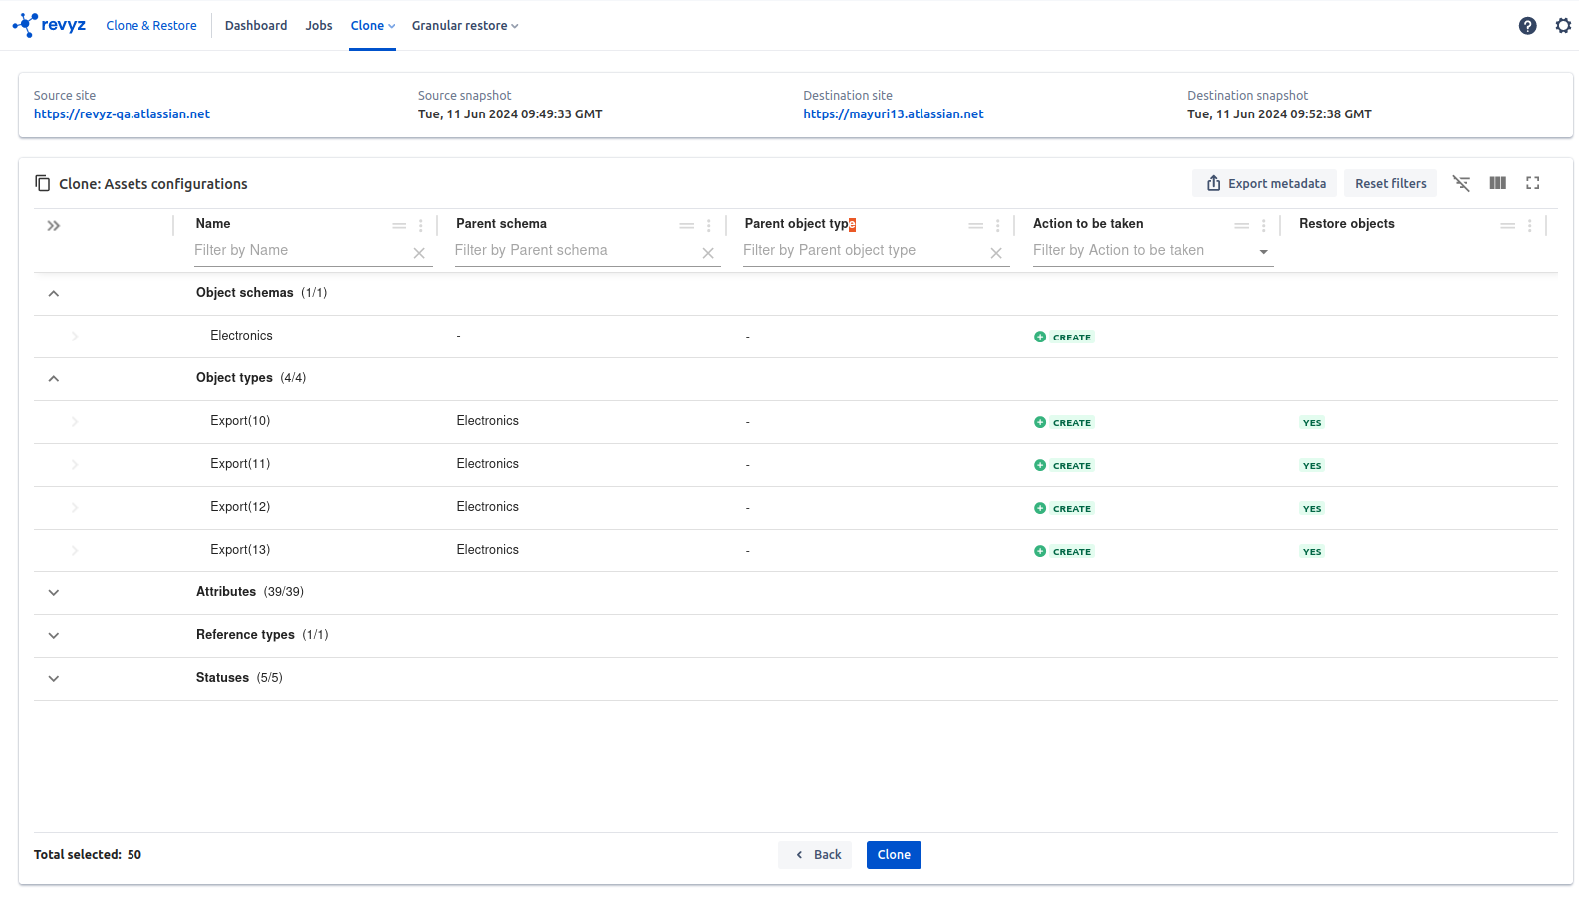1579x906 pixels.
Task: Click the Electronics row CREATE plus icon
Action: coord(1040,337)
